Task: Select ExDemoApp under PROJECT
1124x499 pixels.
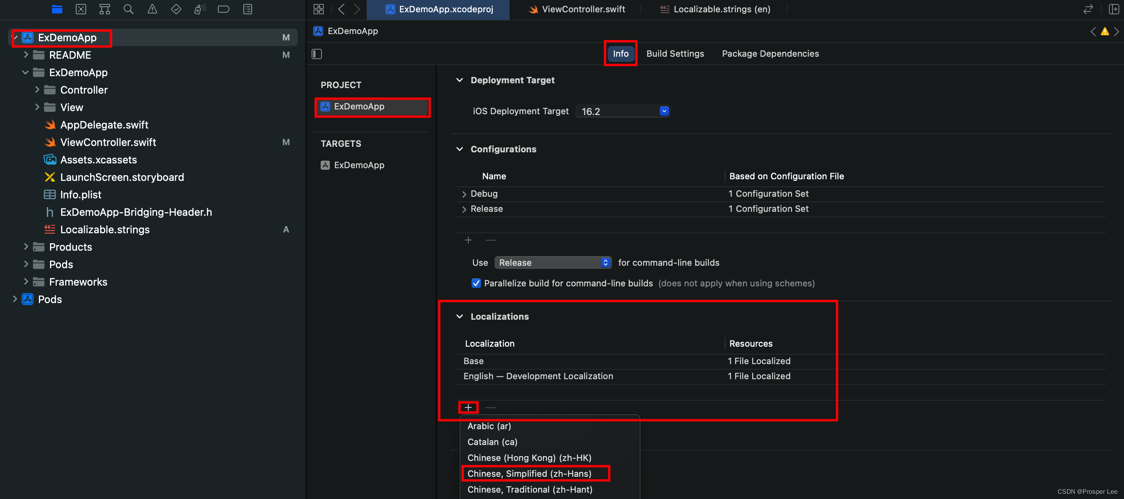Action: 372,106
